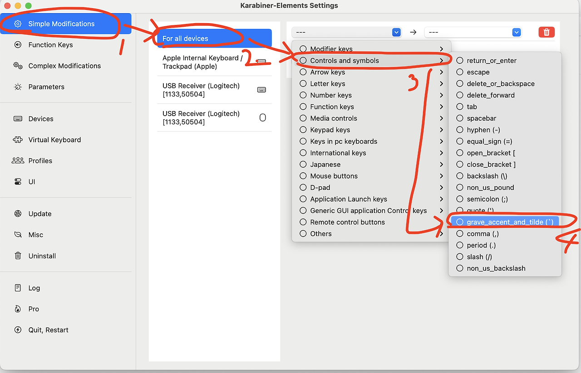Image resolution: width=581 pixels, height=373 pixels.
Task: Open the Mouse buttons menu entry
Action: click(371, 176)
